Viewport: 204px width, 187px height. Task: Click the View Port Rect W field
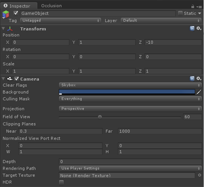click(x=60, y=152)
